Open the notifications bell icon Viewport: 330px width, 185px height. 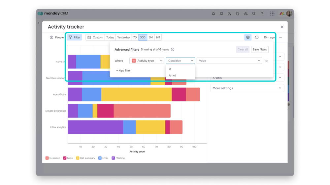pyautogui.click(x=213, y=13)
